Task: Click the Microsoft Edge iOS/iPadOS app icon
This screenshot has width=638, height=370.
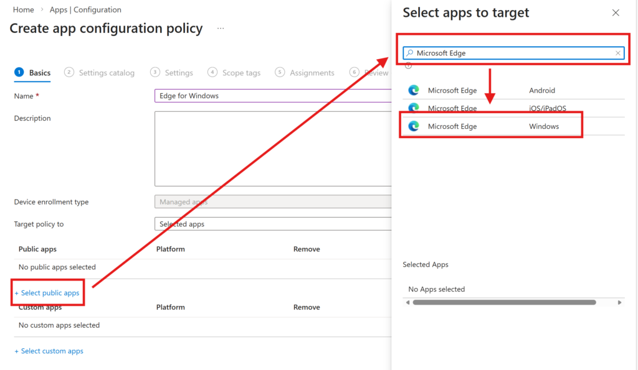Action: 414,108
